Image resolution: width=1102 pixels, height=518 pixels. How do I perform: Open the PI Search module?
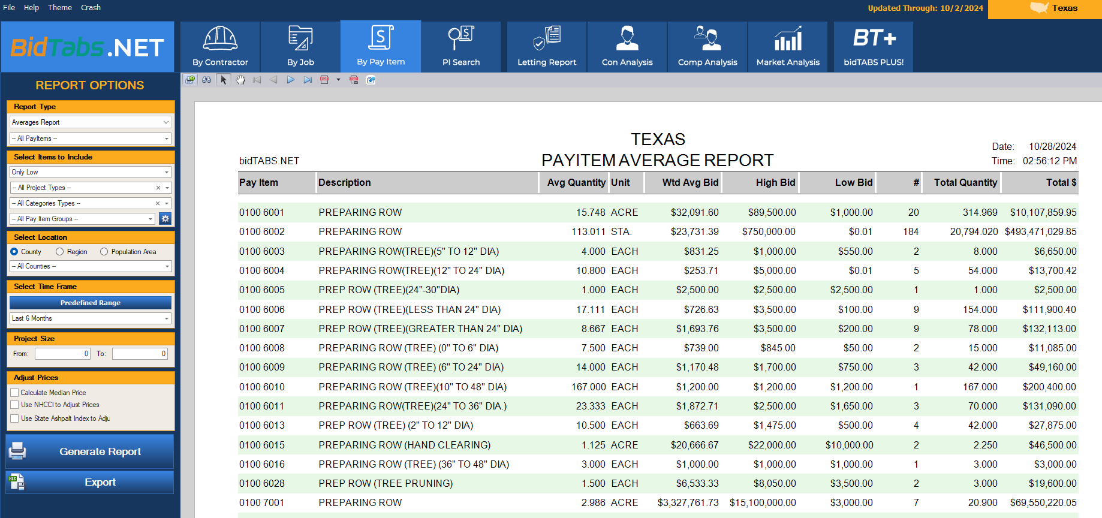461,47
